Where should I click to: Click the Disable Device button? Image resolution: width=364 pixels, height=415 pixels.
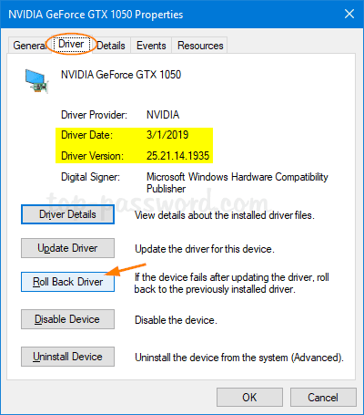click(67, 319)
